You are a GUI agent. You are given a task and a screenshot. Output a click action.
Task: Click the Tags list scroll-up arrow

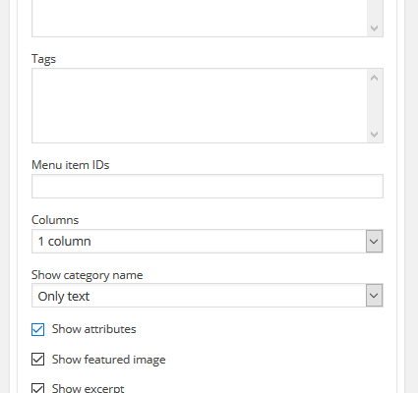coord(375,78)
